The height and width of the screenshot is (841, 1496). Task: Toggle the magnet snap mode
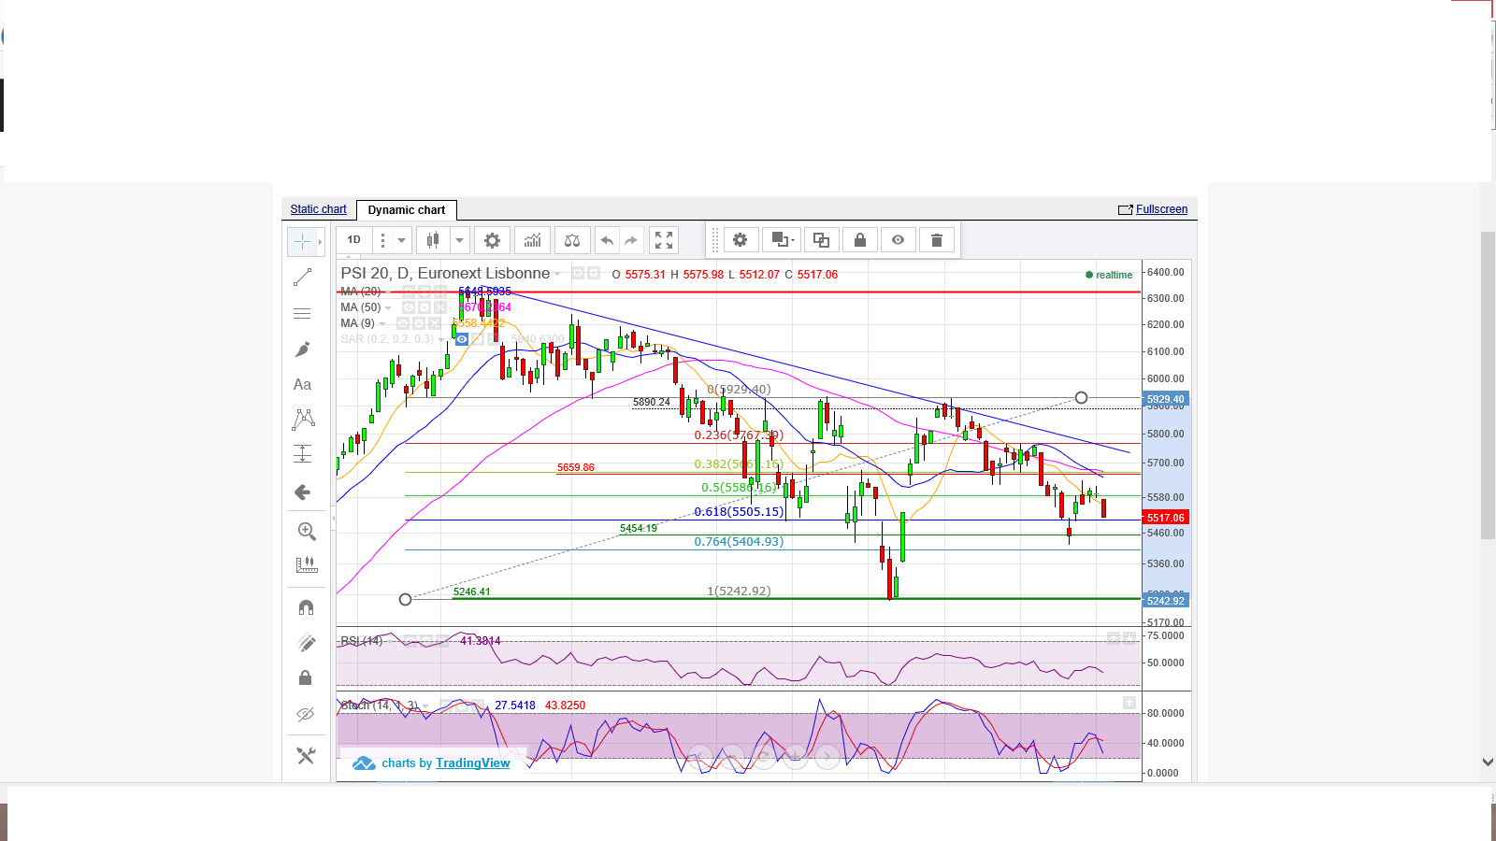click(x=306, y=607)
